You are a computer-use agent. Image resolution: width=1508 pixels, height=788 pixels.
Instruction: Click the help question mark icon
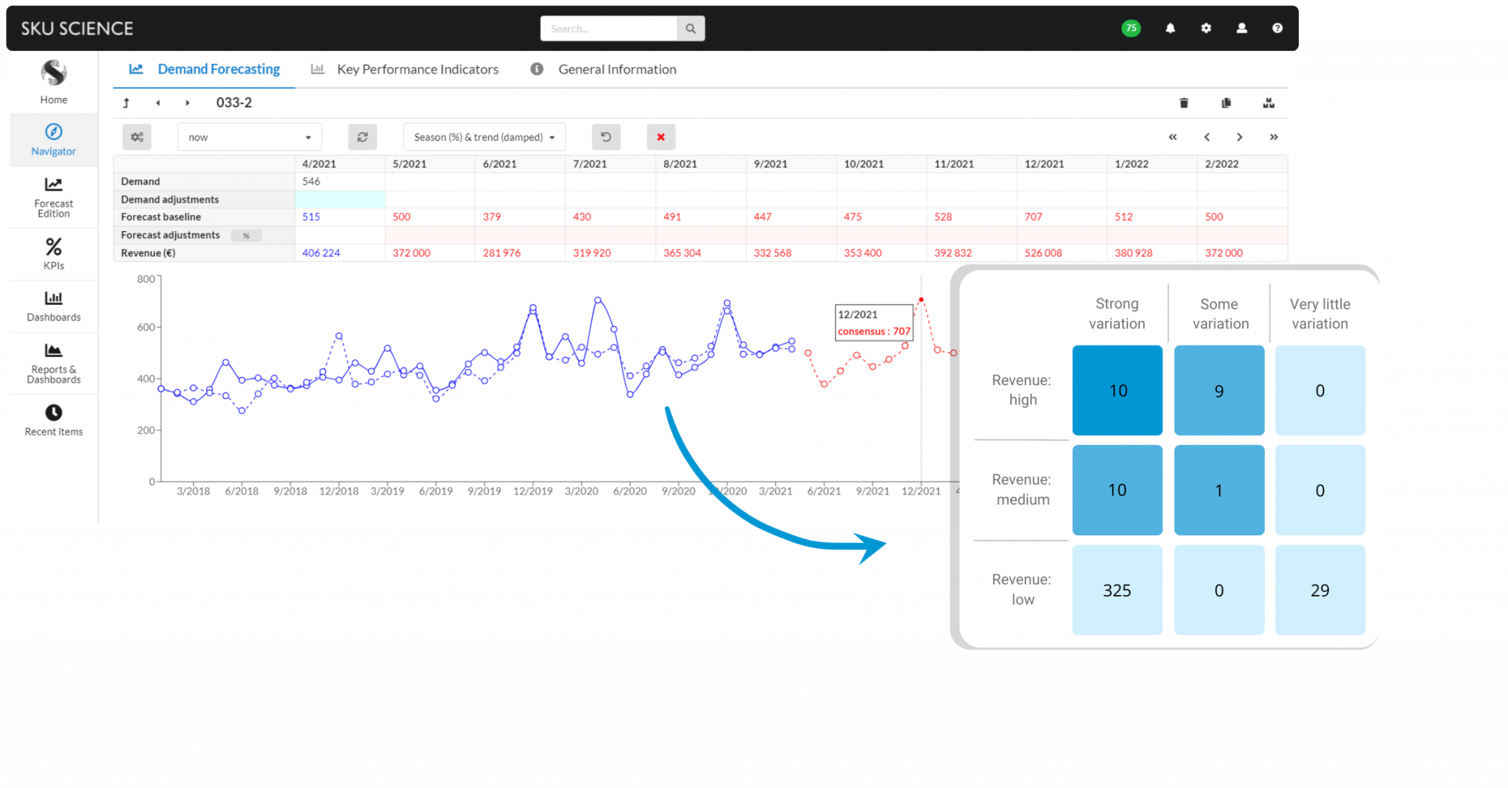click(x=1278, y=28)
